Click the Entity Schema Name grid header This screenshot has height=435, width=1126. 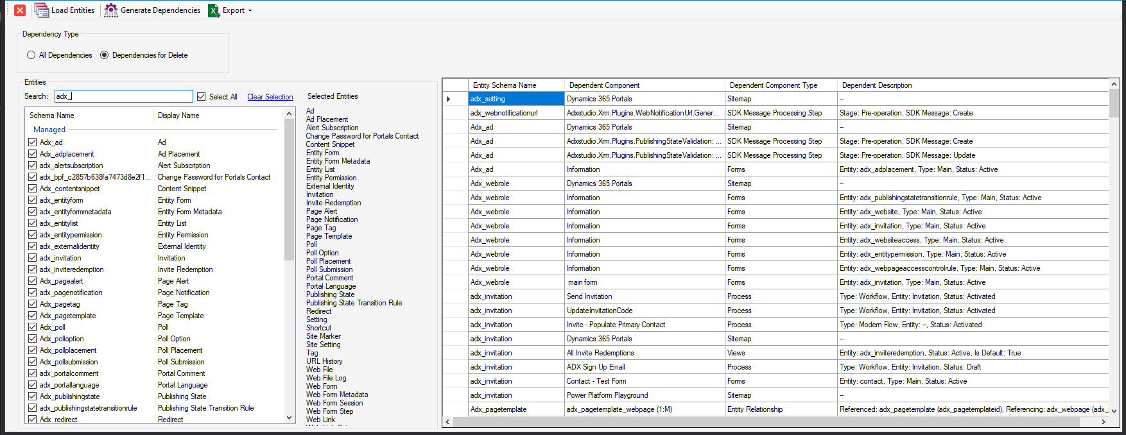516,85
